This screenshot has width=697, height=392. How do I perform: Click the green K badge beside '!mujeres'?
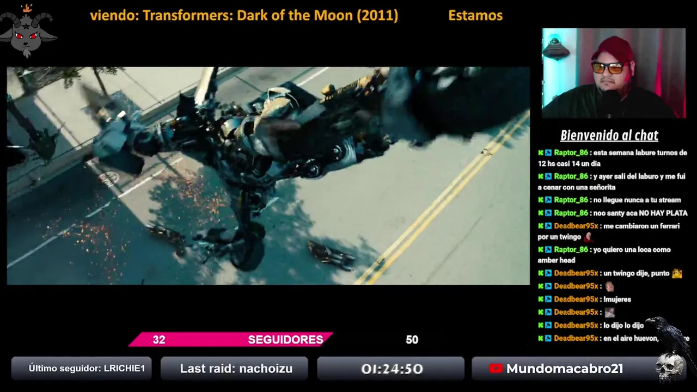[x=541, y=299]
